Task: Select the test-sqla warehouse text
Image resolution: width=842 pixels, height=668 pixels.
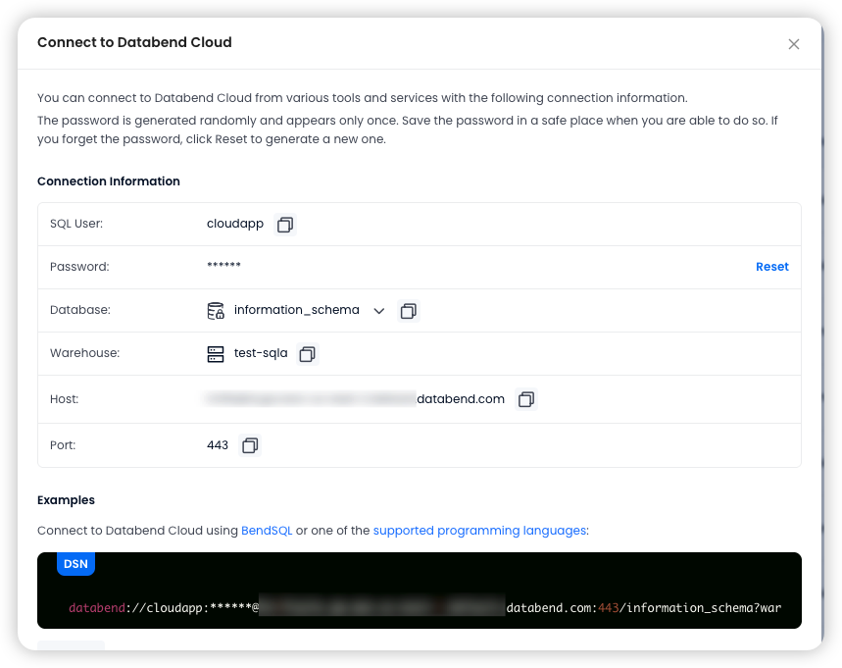Action: click(x=261, y=353)
